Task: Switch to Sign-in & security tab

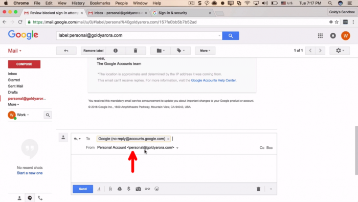Action: [x=182, y=13]
